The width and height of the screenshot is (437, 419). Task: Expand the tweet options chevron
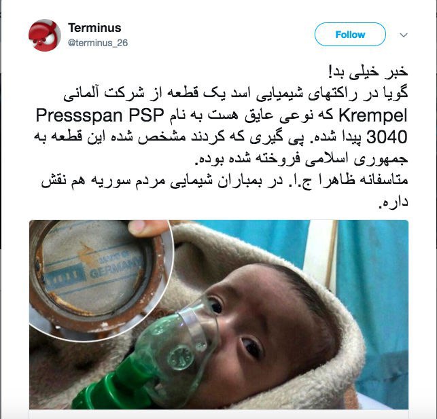[x=404, y=35]
